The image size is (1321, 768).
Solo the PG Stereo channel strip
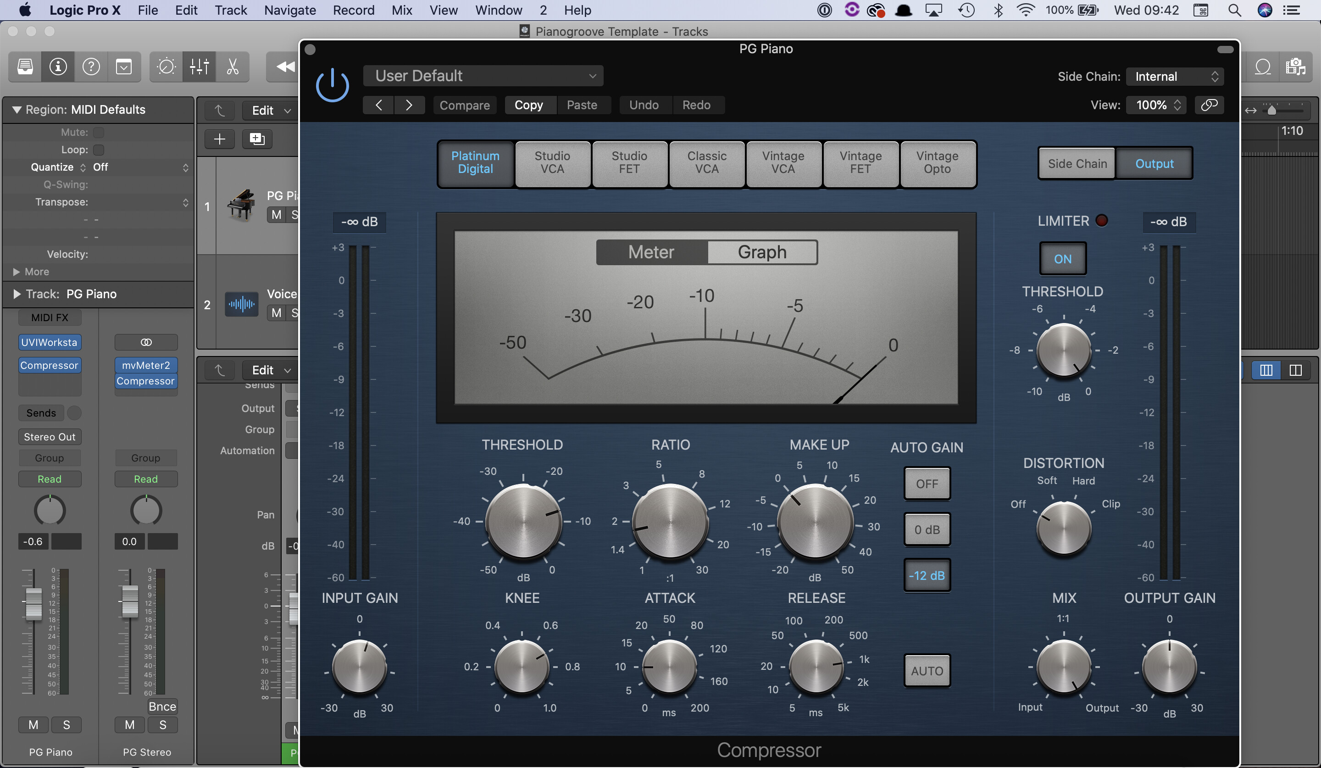coord(162,724)
